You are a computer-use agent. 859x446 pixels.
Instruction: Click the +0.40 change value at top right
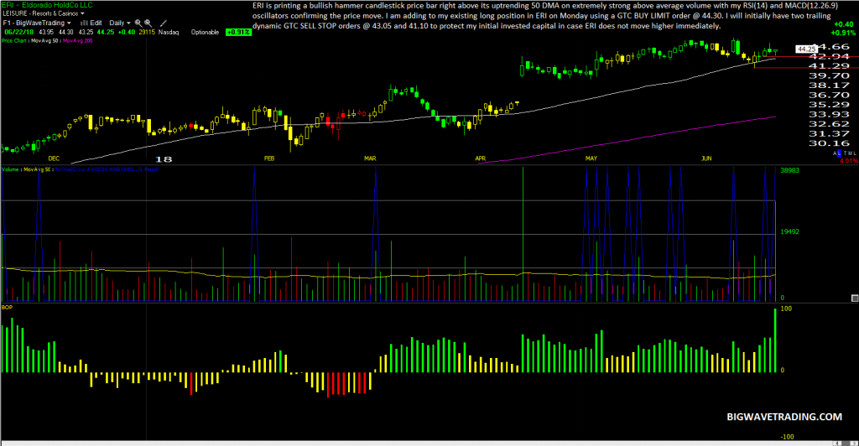pos(843,24)
